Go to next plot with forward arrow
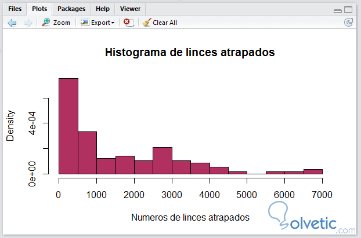The width and height of the screenshot is (361, 238). [28, 23]
